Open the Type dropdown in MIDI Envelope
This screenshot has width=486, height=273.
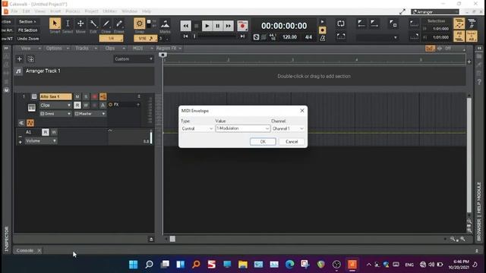[x=197, y=128]
